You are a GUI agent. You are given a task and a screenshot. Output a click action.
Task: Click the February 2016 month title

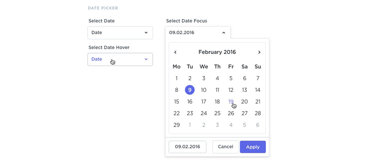tap(217, 52)
